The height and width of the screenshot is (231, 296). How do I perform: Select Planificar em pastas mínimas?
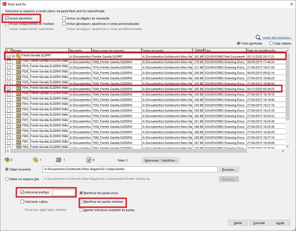pos(81,201)
